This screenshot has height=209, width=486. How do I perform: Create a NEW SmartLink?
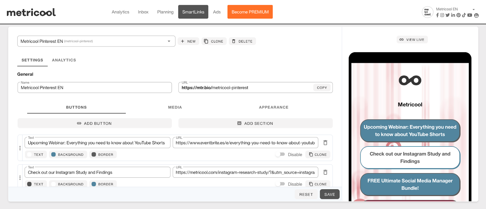[188, 41]
